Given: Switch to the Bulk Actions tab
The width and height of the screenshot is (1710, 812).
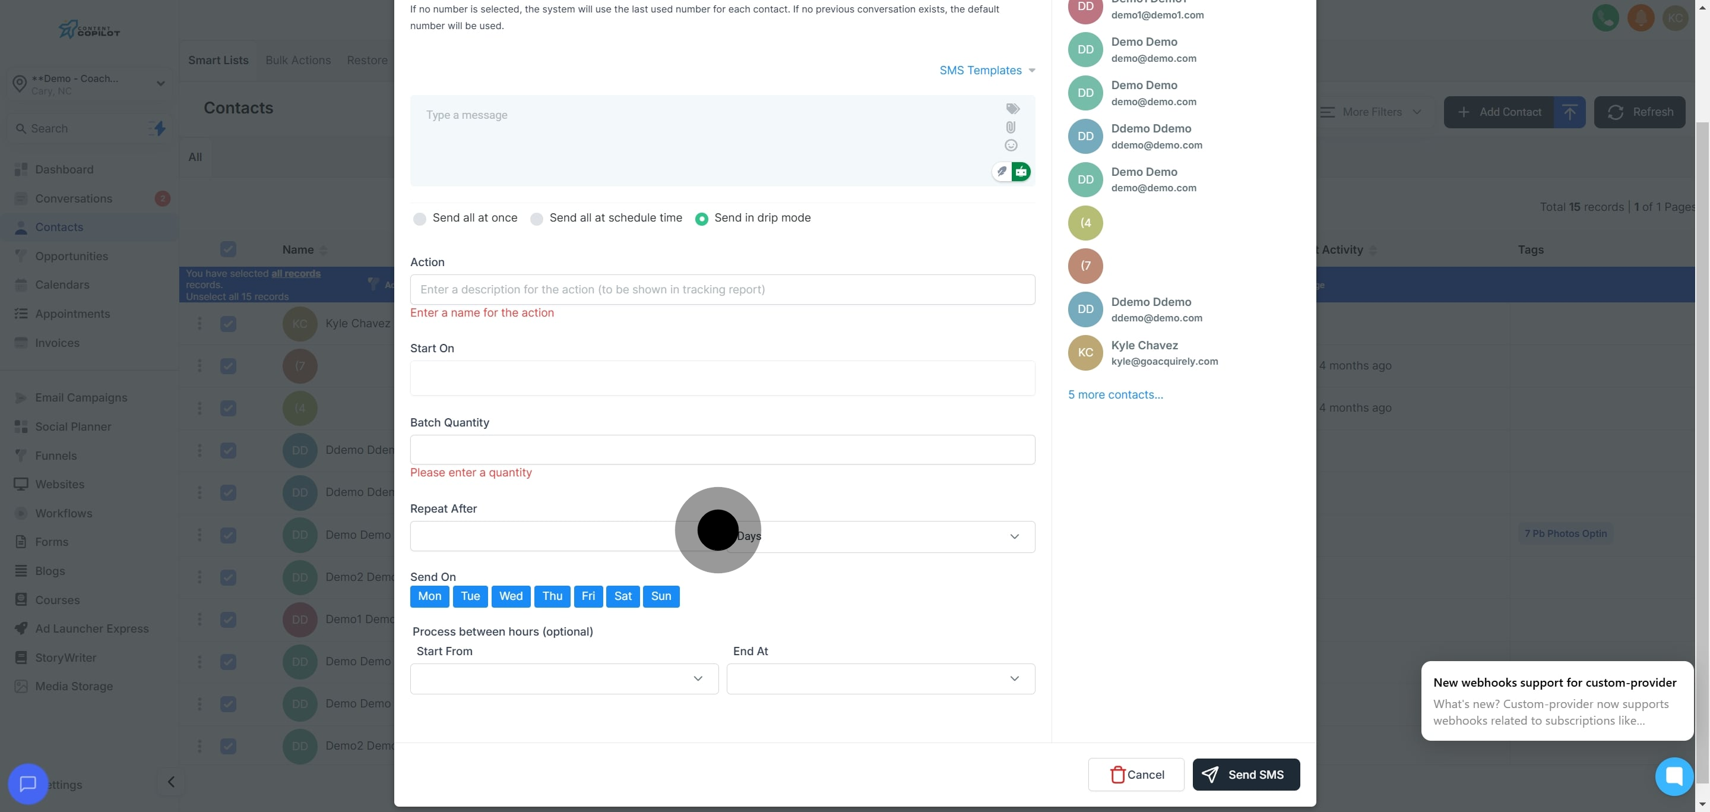Looking at the screenshot, I should tap(298, 61).
